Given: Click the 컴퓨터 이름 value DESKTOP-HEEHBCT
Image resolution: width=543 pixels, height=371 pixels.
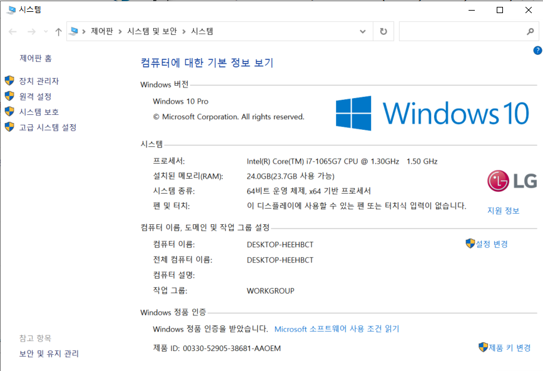Looking at the screenshot, I should pyautogui.click(x=280, y=245).
